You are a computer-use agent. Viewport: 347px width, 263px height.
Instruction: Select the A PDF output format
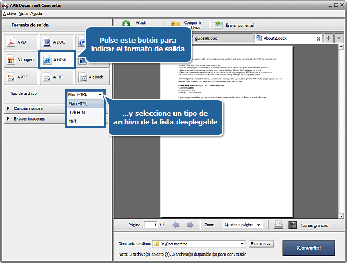(x=21, y=42)
